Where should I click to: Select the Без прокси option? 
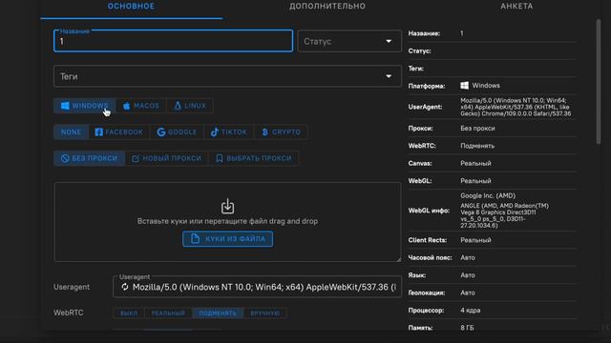click(x=89, y=158)
